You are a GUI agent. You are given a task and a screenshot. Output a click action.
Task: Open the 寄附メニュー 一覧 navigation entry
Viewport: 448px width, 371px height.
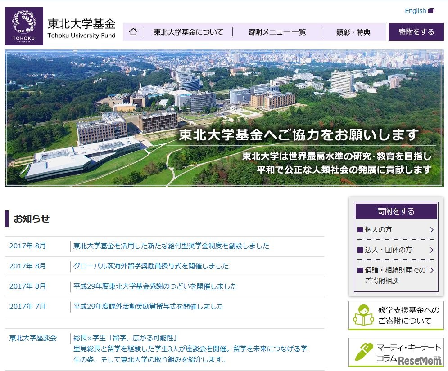[276, 31]
